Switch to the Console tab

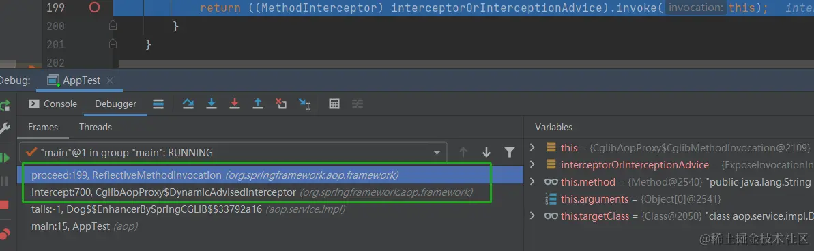click(x=53, y=104)
